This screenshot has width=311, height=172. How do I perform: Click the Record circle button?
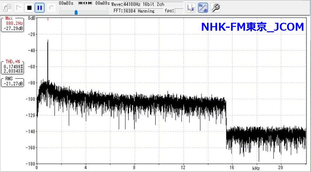click(x=50, y=7)
